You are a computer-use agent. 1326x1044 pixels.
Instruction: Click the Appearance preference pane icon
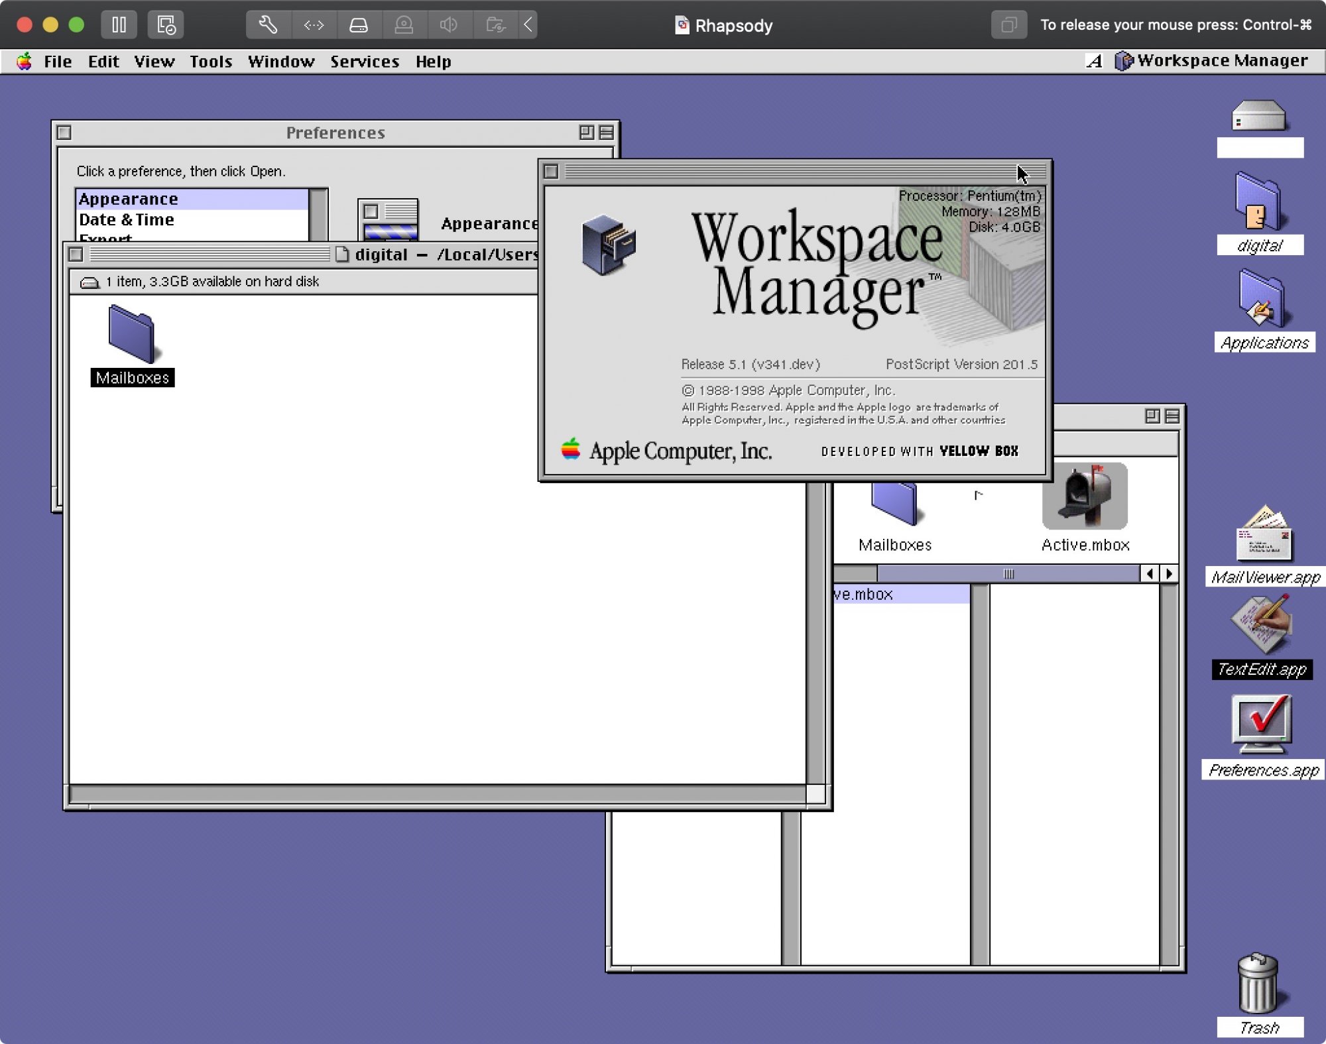388,220
